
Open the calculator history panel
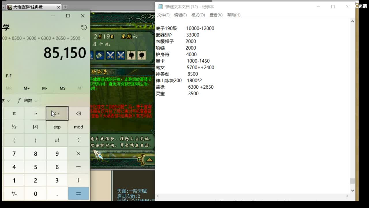click(x=84, y=27)
